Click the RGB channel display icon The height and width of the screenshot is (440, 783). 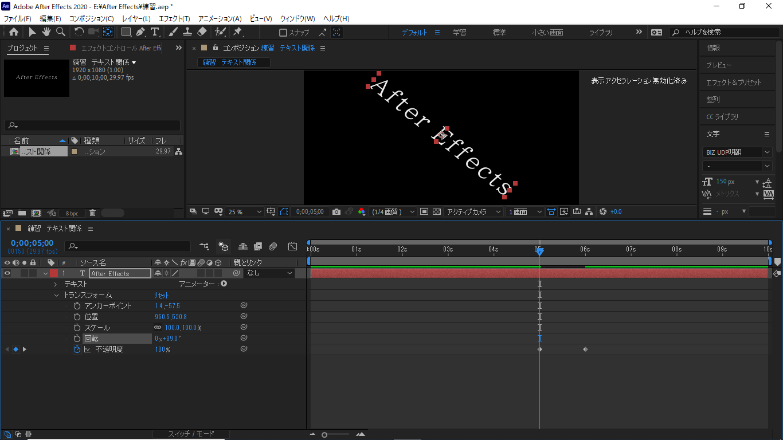[361, 212]
